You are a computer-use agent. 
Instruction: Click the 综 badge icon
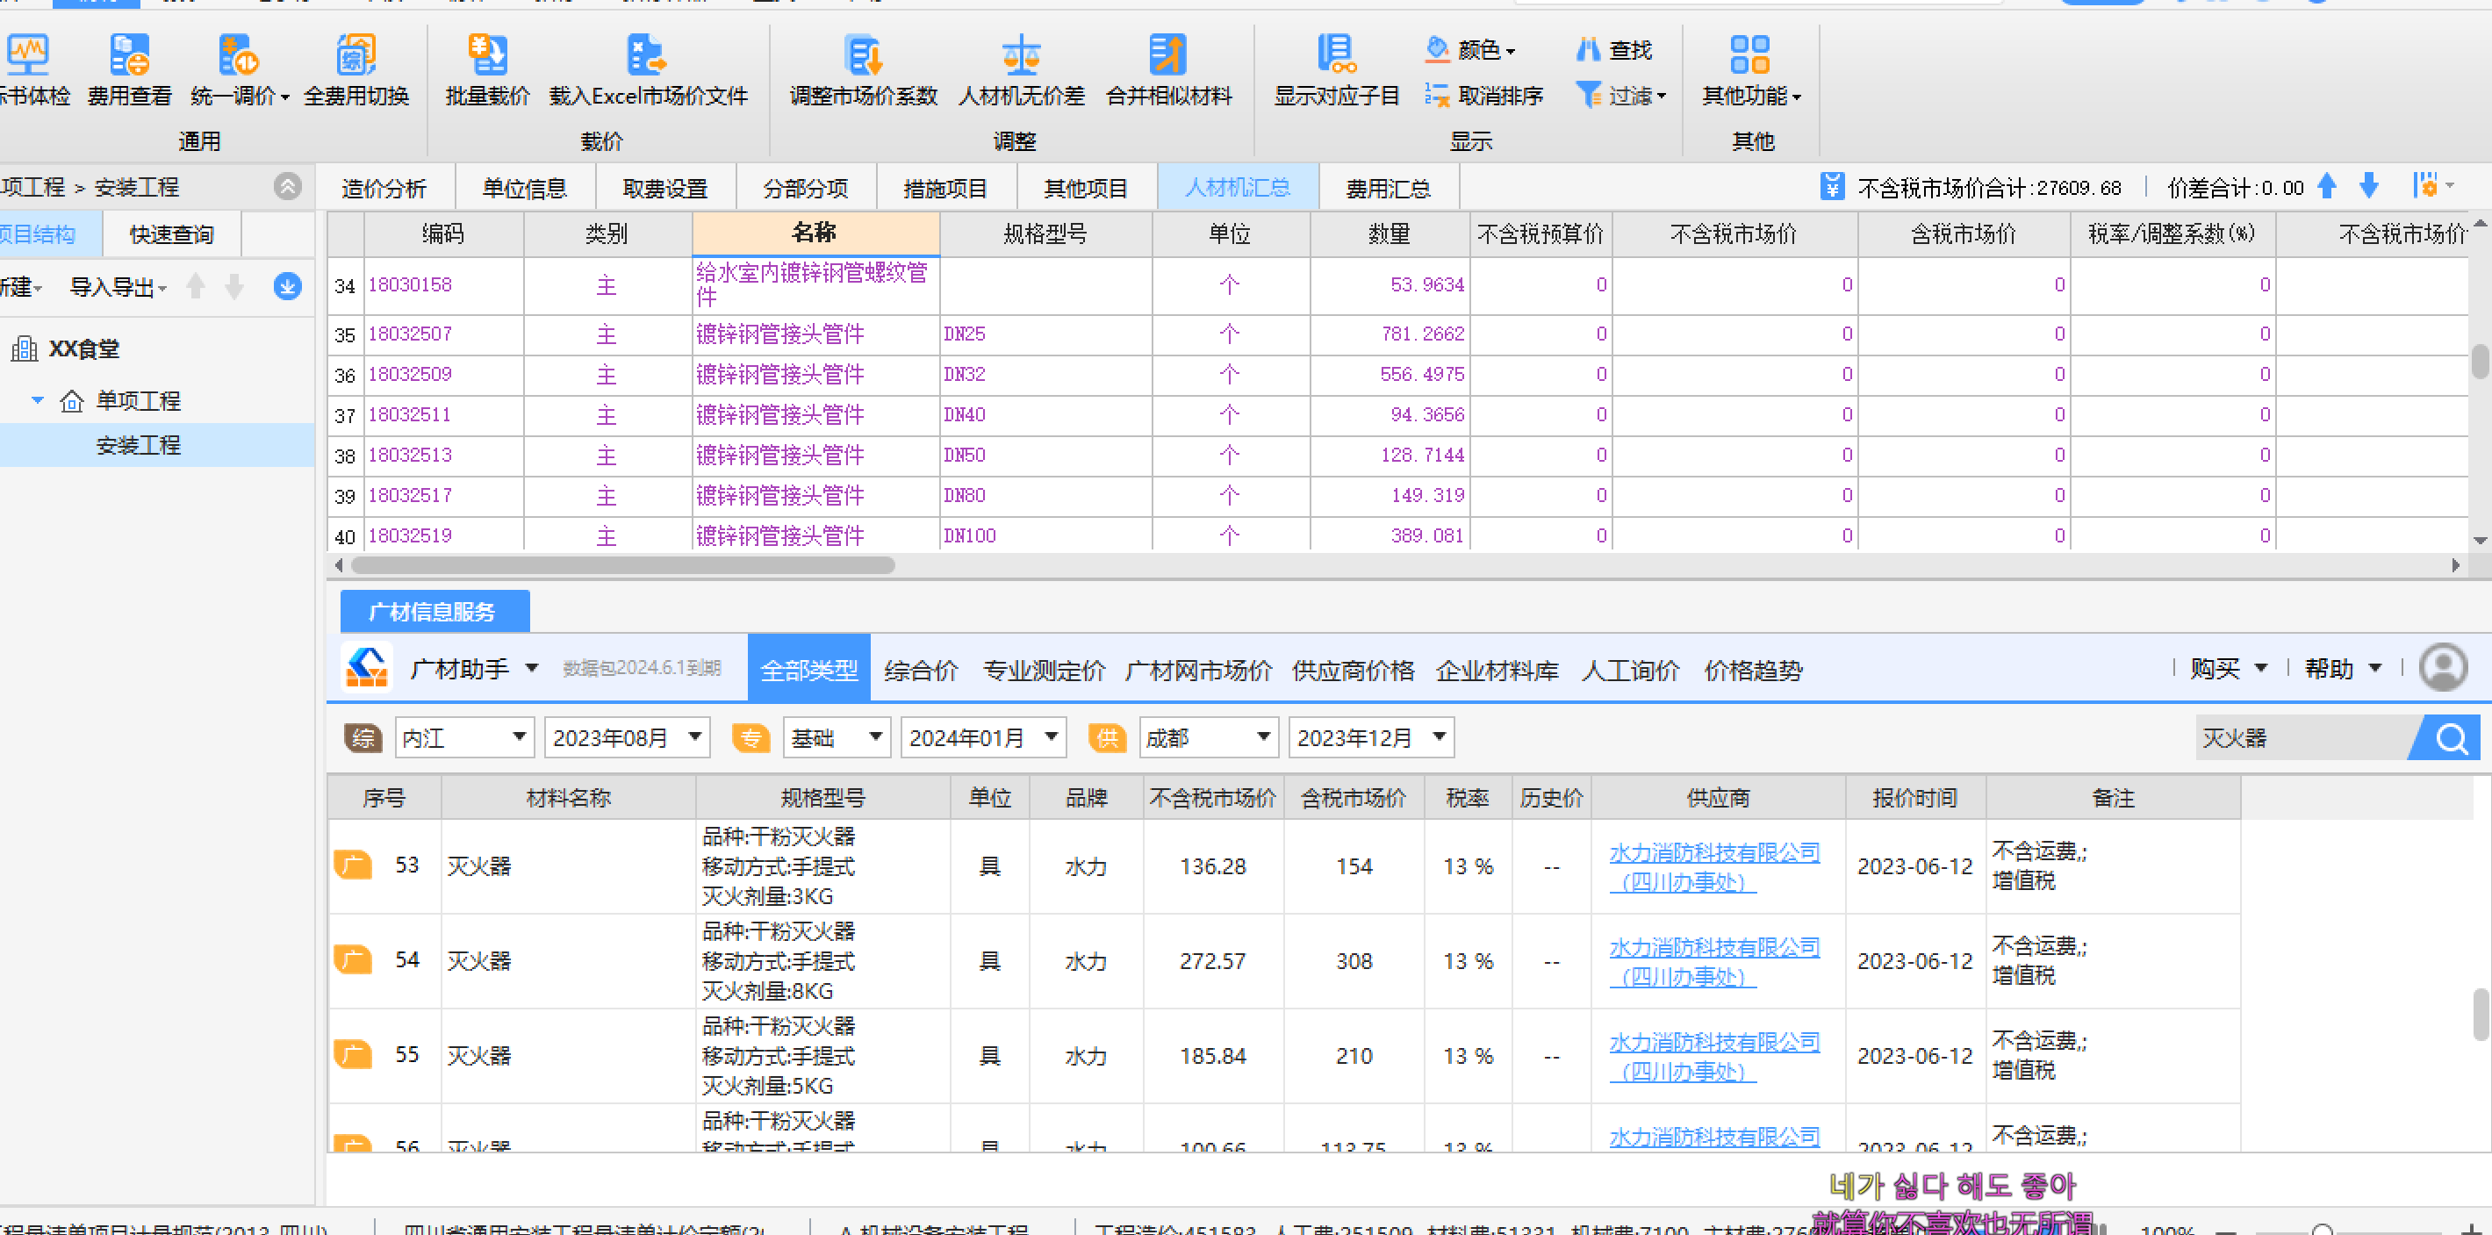point(363,737)
